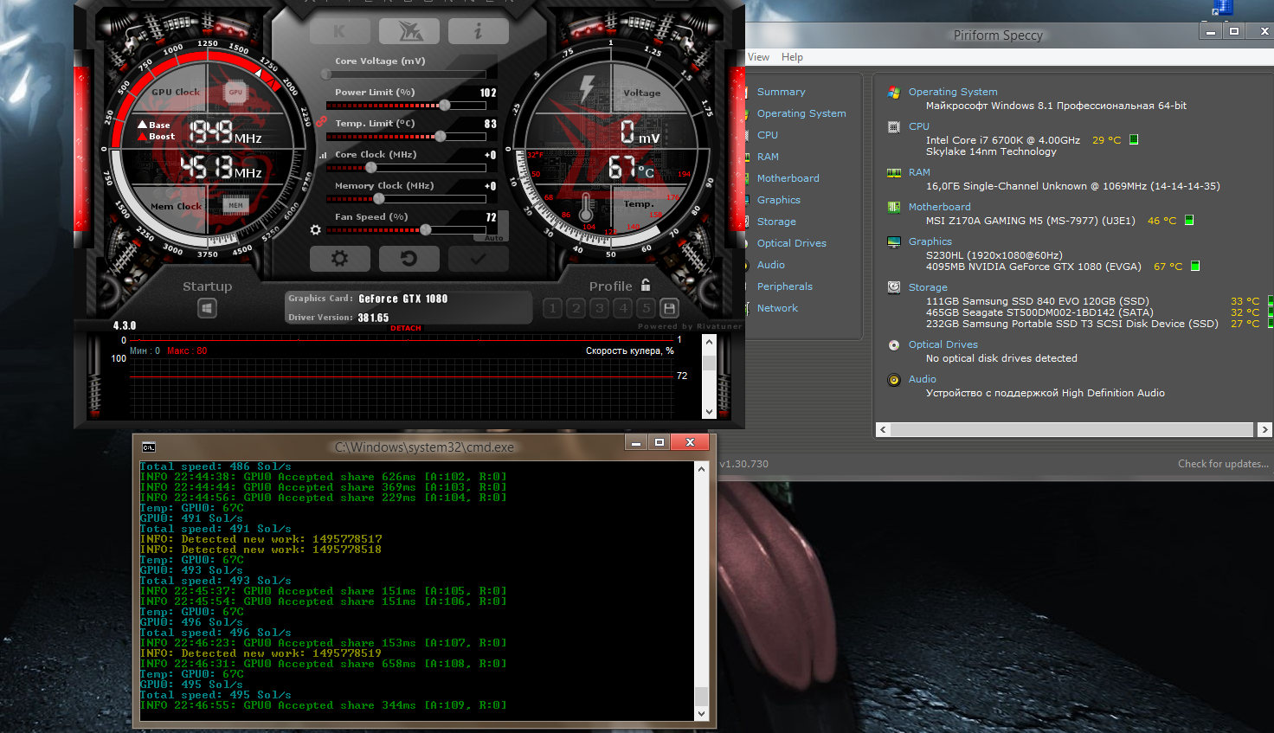The width and height of the screenshot is (1274, 733).
Task: Click the right arrow of Speccy horizontal scrollbar
Action: (1264, 429)
